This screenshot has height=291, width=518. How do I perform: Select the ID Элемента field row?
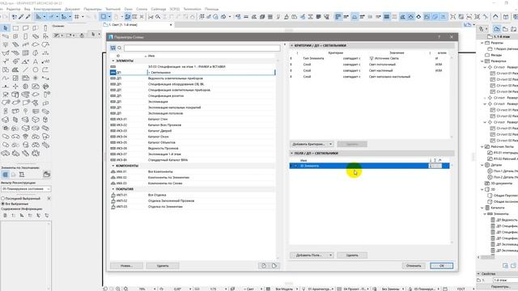369,166
